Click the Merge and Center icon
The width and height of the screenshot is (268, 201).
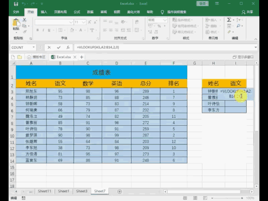(x=137, y=30)
